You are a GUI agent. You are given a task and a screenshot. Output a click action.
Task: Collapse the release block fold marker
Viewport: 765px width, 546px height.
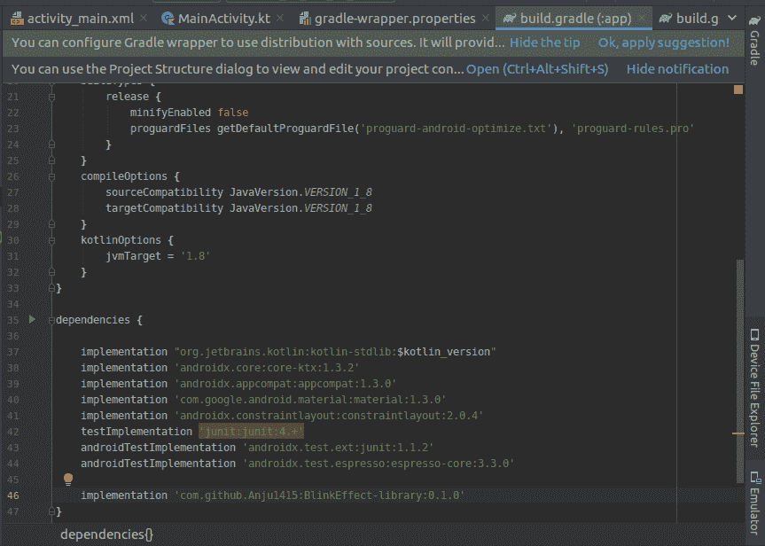(52, 97)
